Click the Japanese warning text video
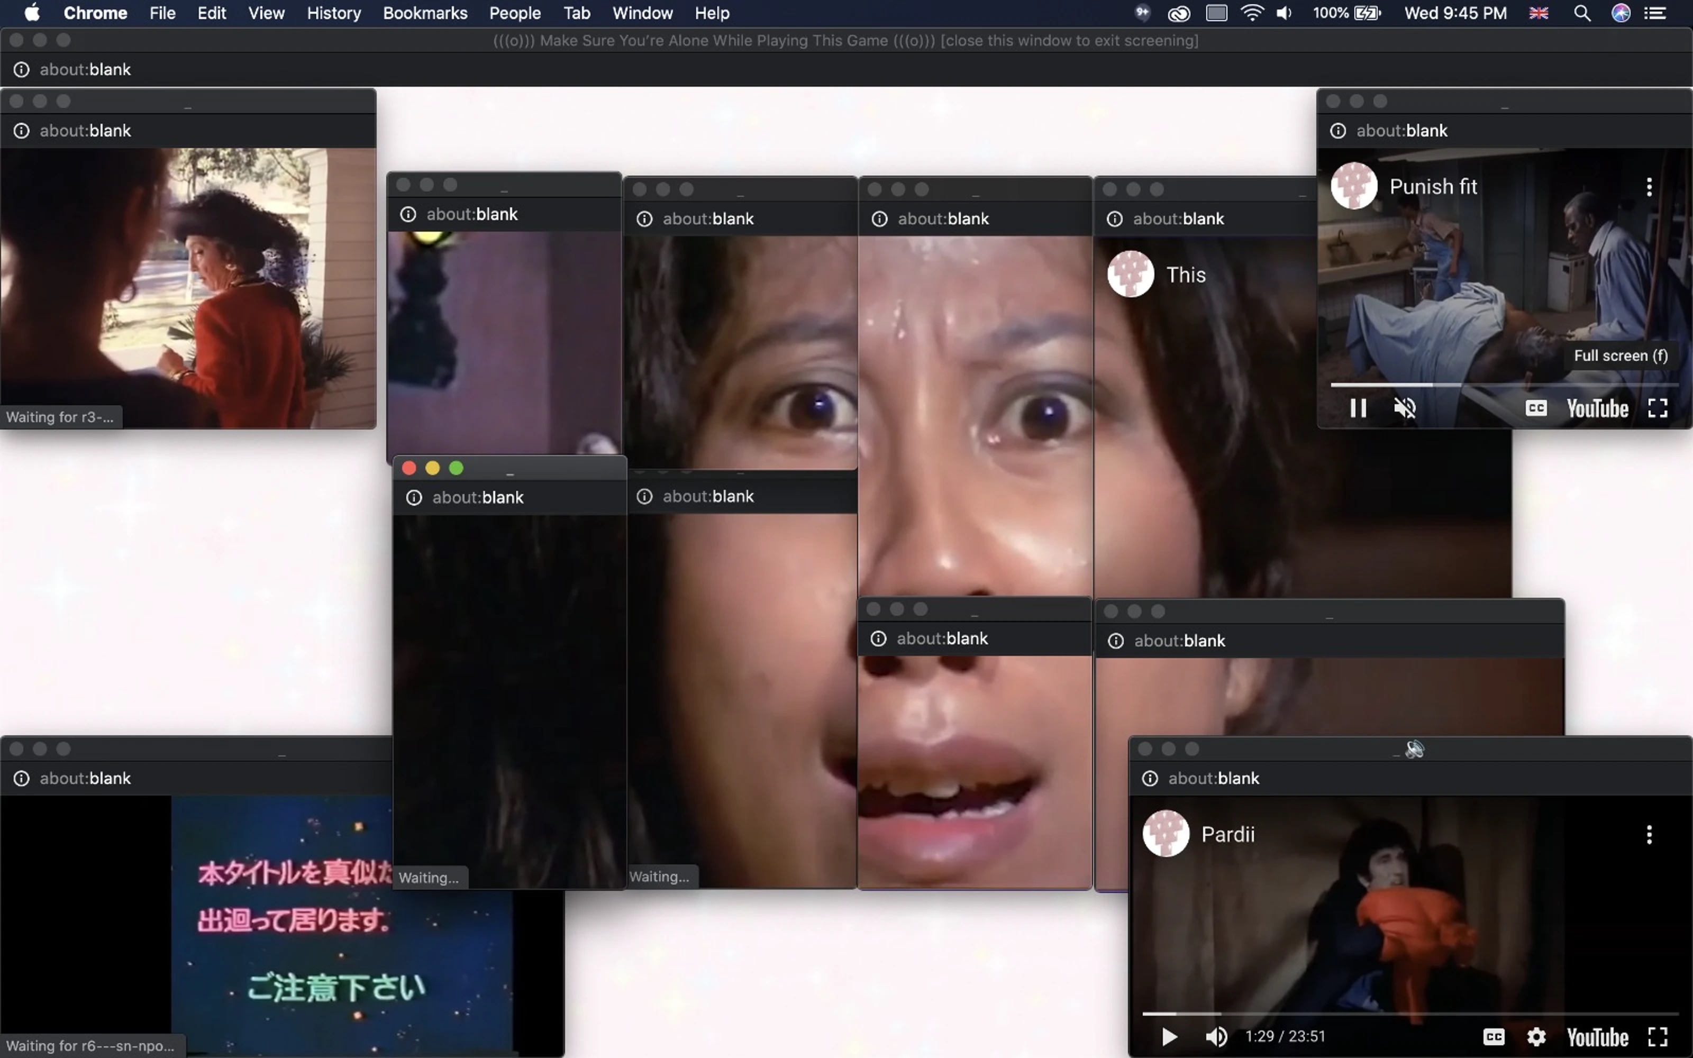Viewport: 1693px width, 1058px height. tap(282, 926)
